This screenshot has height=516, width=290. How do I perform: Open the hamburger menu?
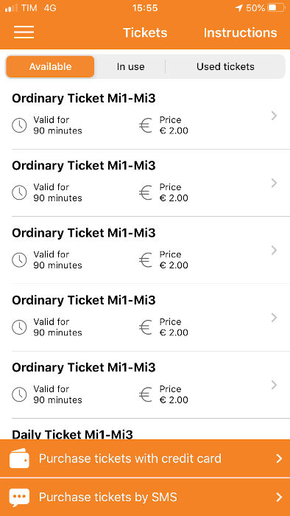click(x=24, y=32)
